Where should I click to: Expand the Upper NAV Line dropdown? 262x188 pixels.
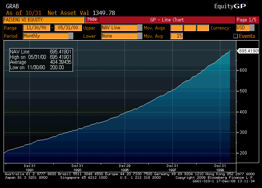140,28
